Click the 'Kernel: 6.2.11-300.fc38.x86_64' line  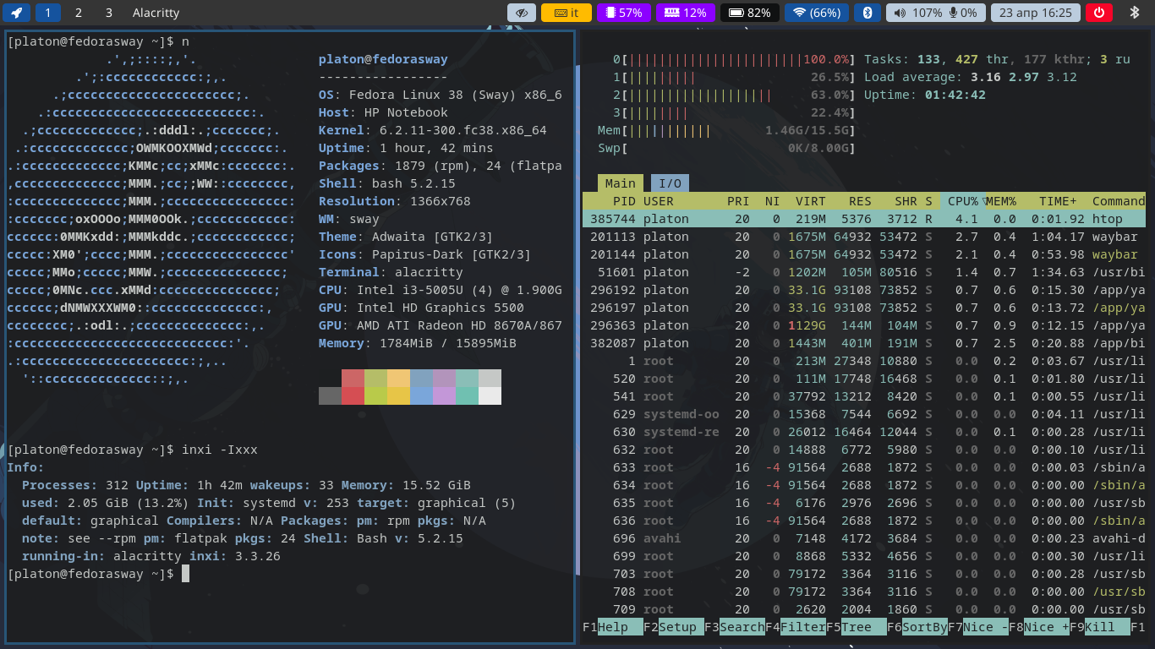(x=433, y=130)
